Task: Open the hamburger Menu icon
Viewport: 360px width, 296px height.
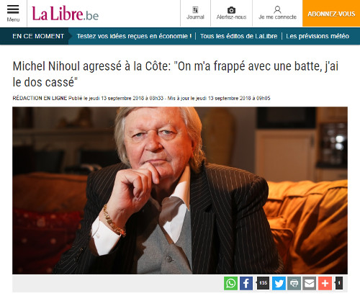Action: point(13,9)
